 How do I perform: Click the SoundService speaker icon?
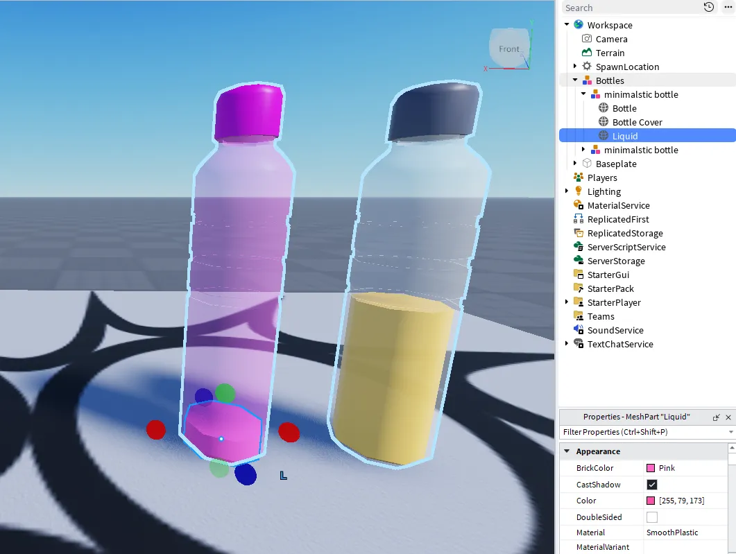point(579,330)
